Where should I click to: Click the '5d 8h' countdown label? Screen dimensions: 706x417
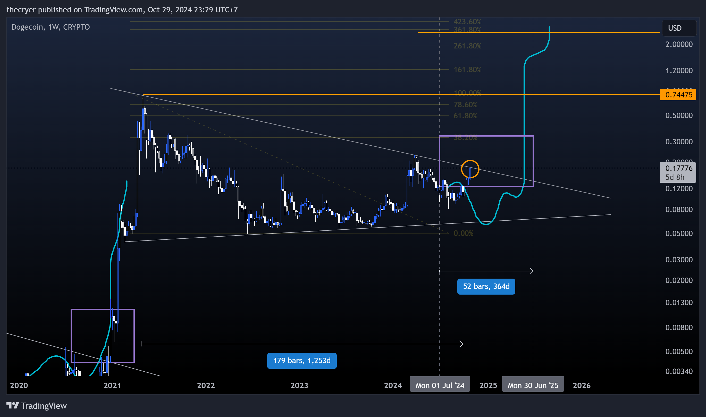(675, 177)
